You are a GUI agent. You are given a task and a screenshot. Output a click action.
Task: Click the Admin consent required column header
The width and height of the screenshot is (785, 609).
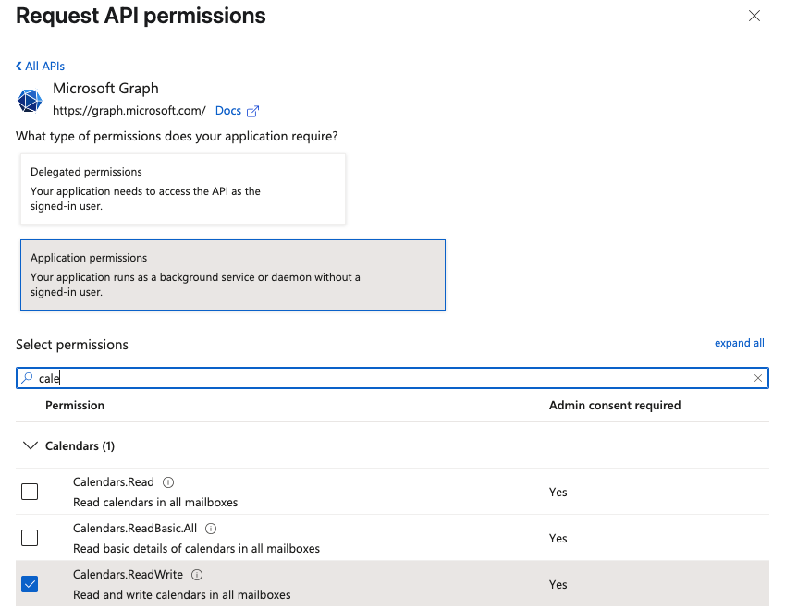[614, 405]
